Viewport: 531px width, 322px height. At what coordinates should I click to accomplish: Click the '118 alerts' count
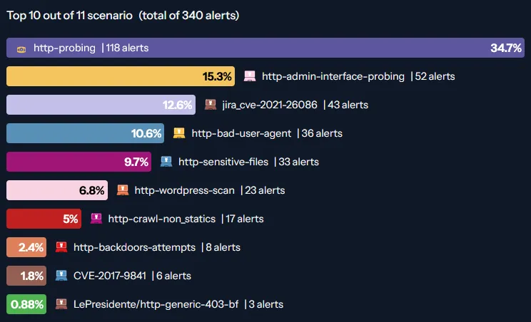click(127, 48)
